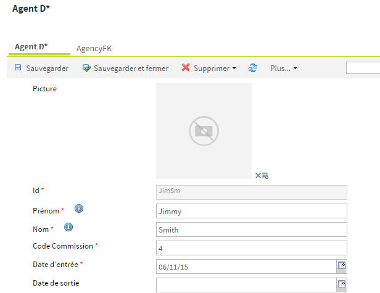Open the Date de sortie calendar picker
This screenshot has height=293, width=380.
(341, 284)
